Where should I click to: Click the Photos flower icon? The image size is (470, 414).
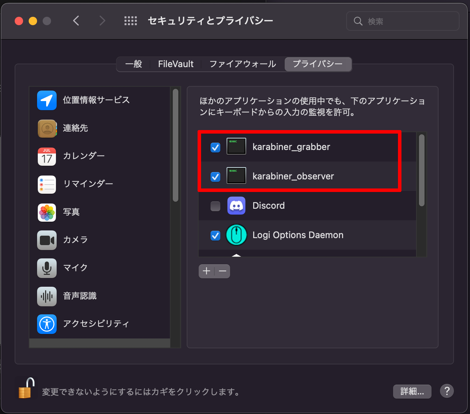pos(47,212)
